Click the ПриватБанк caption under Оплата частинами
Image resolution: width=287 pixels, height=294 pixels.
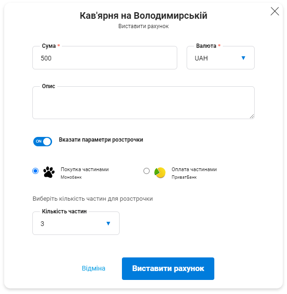click(x=184, y=177)
